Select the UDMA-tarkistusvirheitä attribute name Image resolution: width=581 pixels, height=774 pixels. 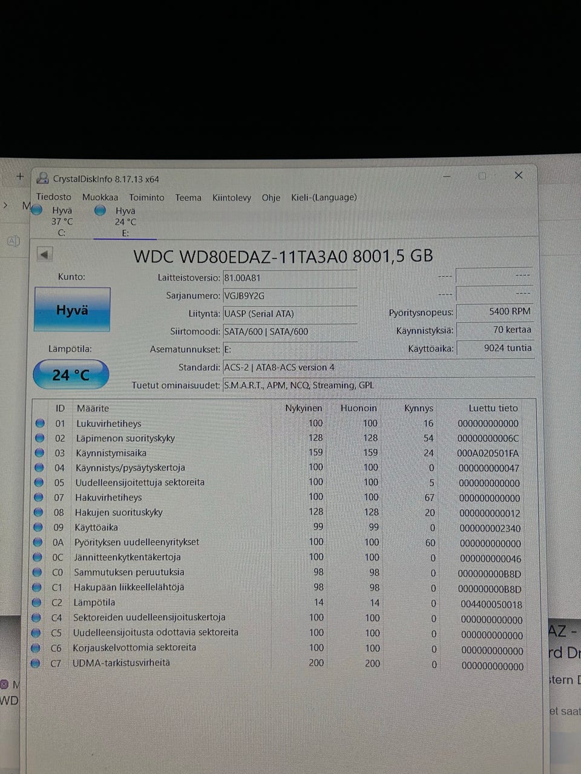[121, 663]
